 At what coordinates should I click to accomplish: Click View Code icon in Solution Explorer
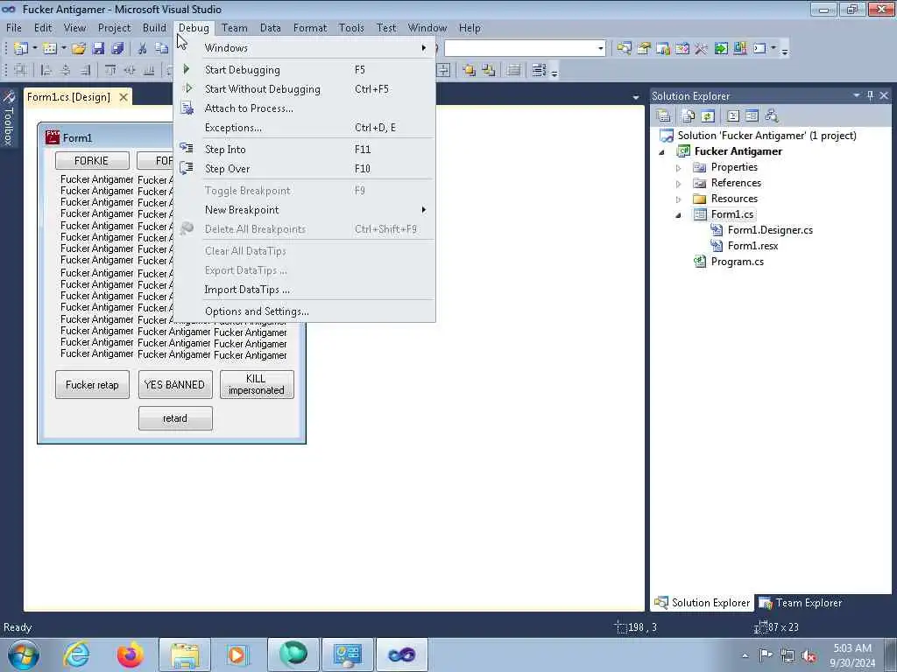tap(733, 116)
